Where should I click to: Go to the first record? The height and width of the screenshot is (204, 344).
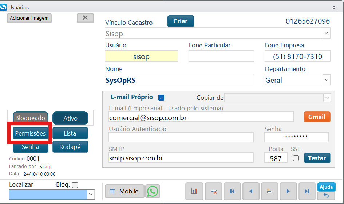[x=232, y=191]
